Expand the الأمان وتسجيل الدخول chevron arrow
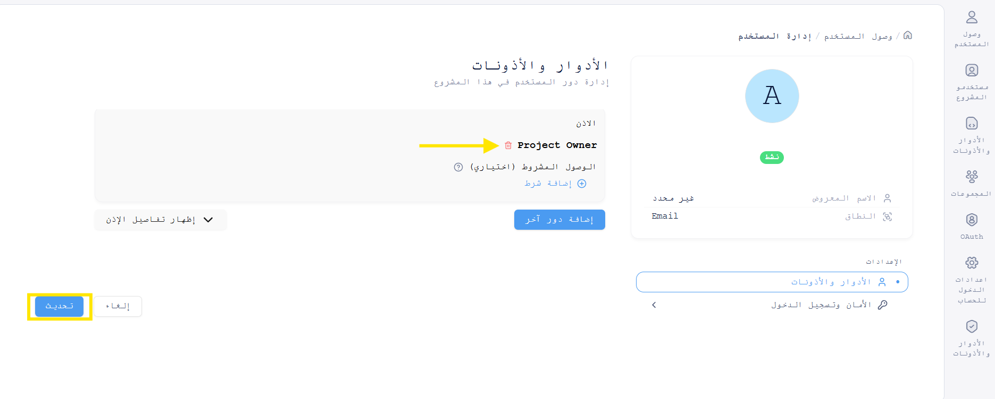The height and width of the screenshot is (399, 995). click(654, 305)
